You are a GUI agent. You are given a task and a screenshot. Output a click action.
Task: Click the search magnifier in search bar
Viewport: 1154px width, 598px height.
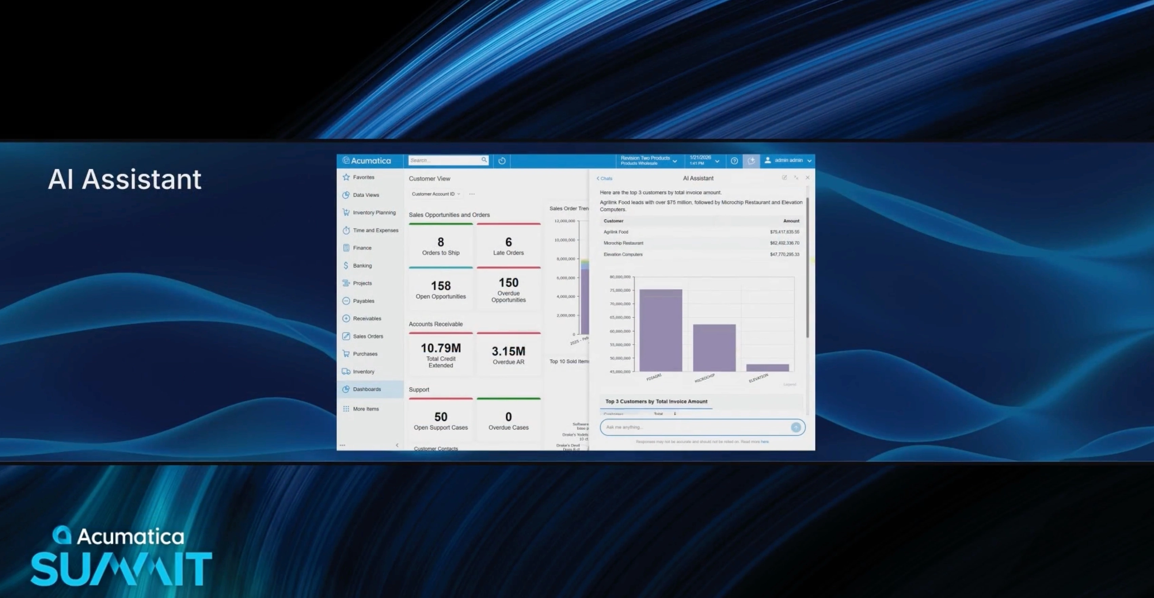coord(484,160)
